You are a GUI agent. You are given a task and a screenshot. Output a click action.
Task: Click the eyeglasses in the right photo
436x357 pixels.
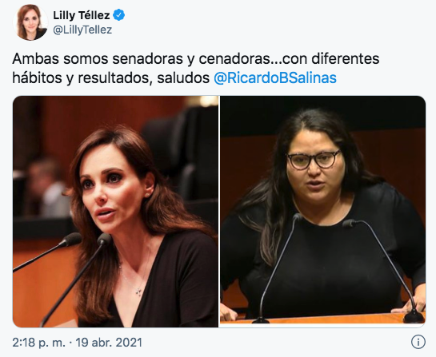pos(314,160)
